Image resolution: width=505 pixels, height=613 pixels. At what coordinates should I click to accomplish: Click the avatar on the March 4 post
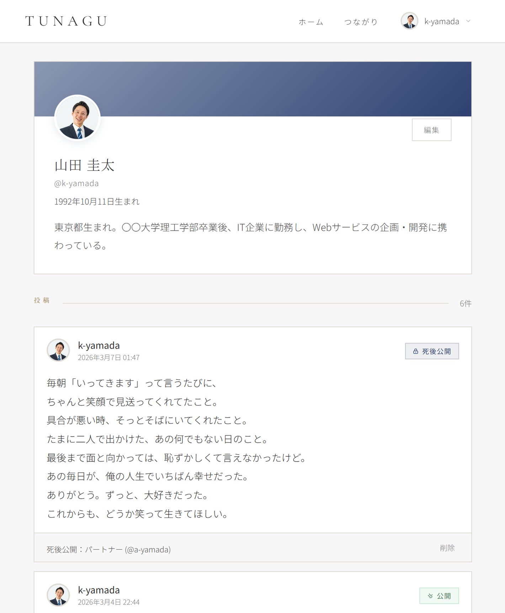click(x=58, y=595)
